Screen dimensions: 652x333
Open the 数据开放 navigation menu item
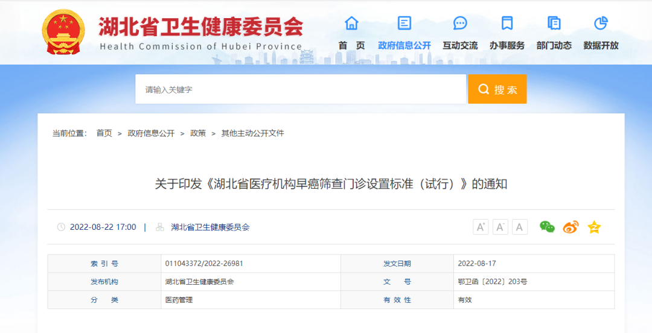(601, 45)
